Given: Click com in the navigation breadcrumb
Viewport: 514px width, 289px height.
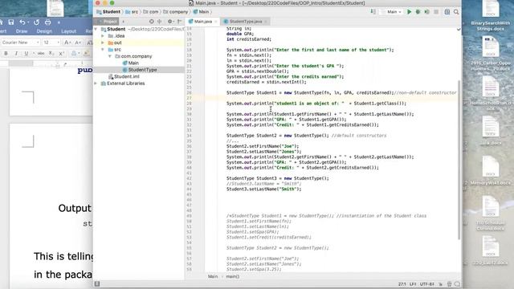Looking at the screenshot, I should pyautogui.click(x=151, y=12).
